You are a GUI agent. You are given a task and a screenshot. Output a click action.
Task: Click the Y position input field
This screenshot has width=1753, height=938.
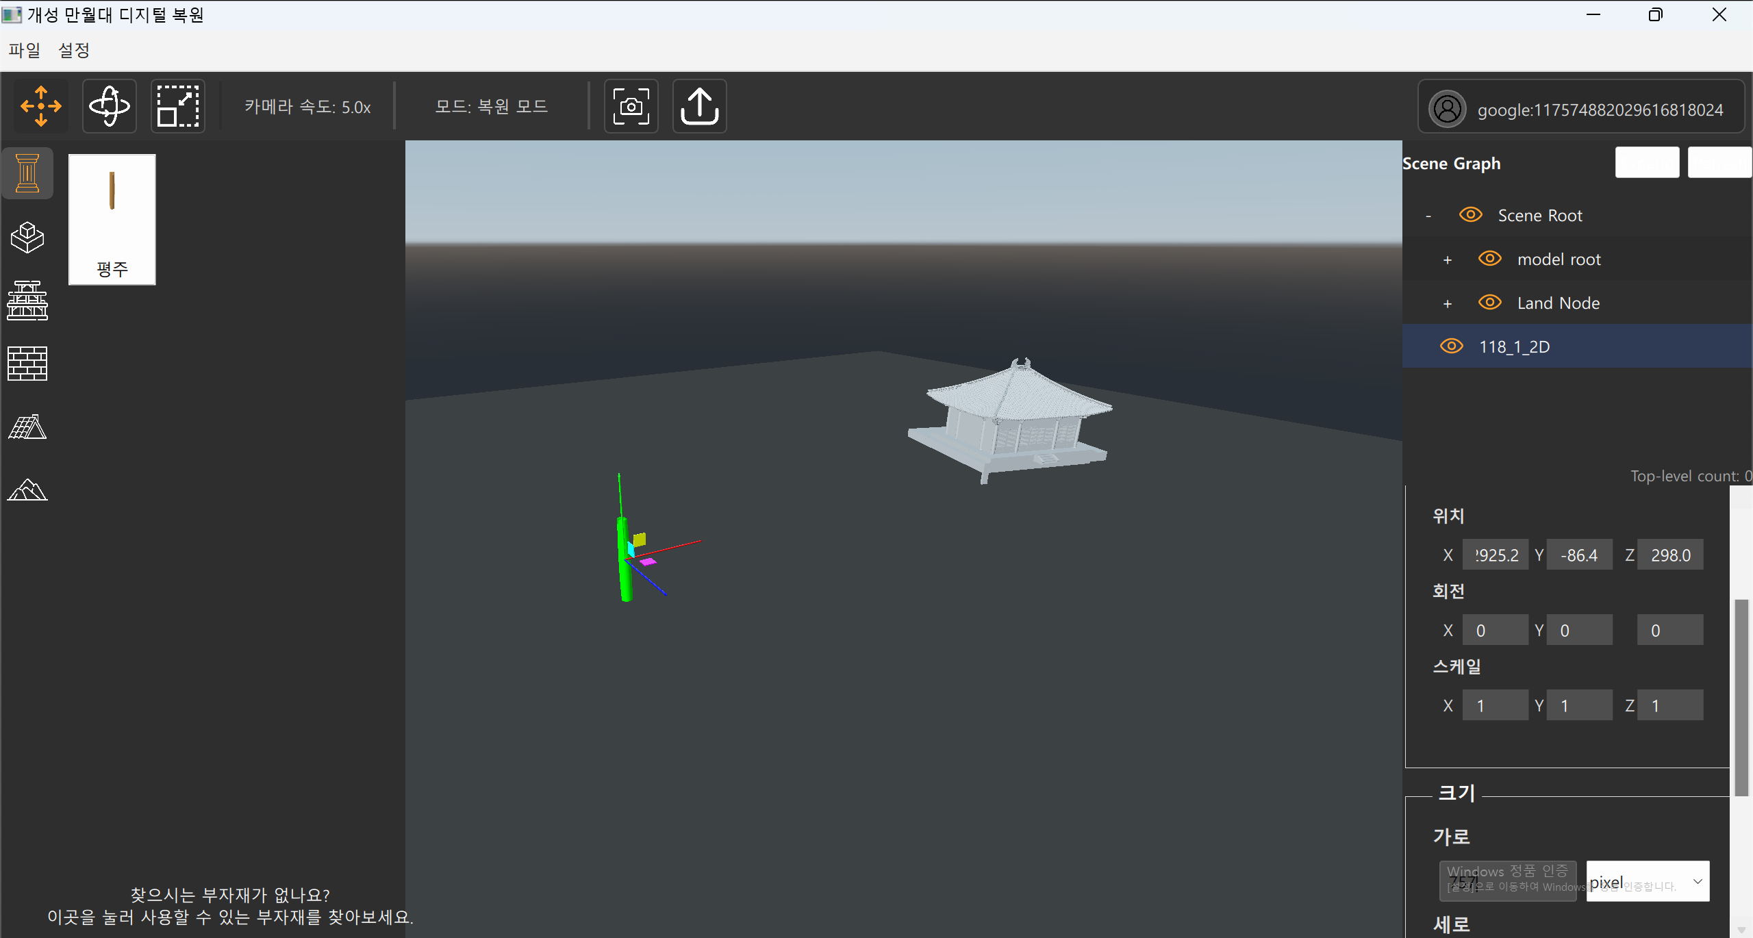[x=1578, y=555]
